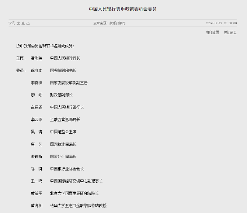The image size is (247, 213).
Task: Click the name 谷澍
Action: click(36, 169)
